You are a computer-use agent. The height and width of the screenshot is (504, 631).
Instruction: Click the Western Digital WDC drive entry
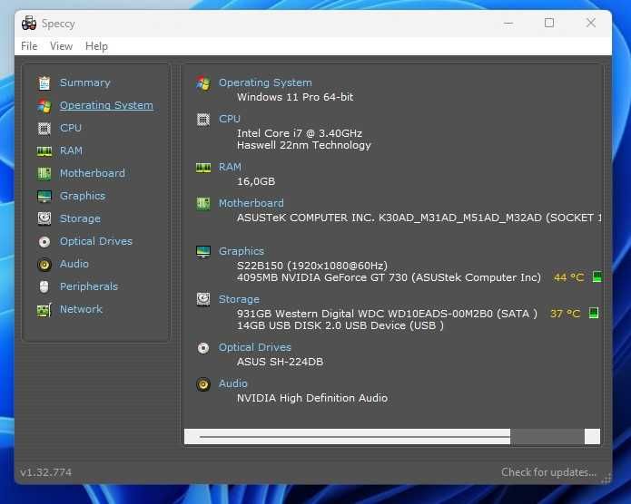[x=387, y=314]
